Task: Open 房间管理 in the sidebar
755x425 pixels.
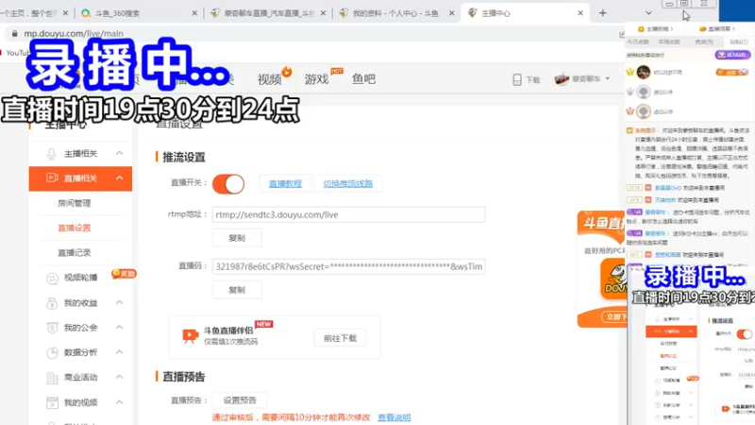Action: pos(75,203)
